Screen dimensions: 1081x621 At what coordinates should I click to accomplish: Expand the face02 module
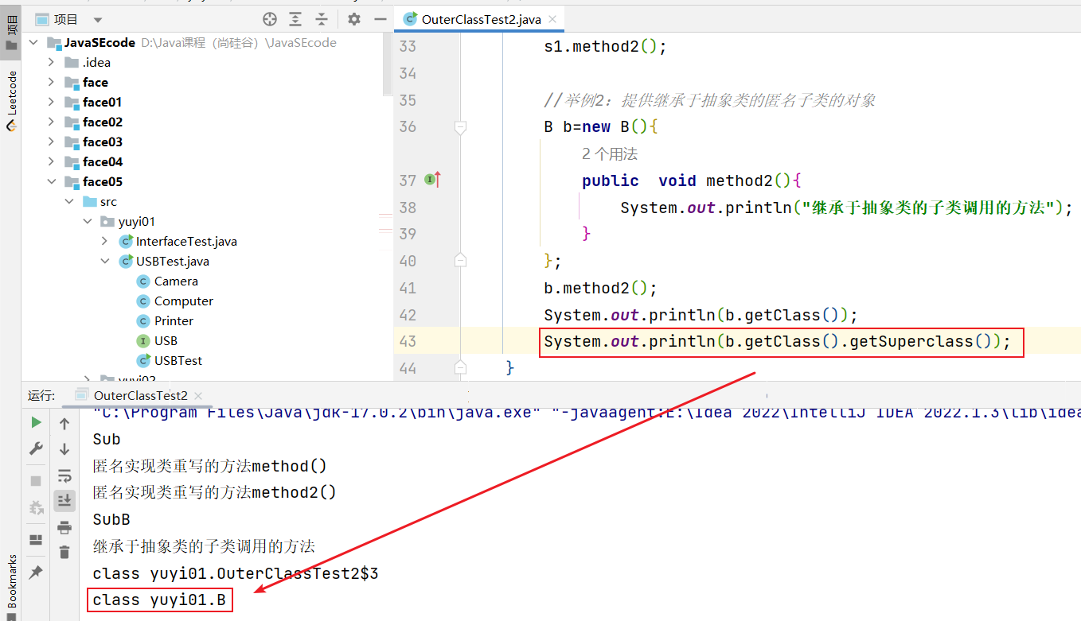click(x=51, y=122)
